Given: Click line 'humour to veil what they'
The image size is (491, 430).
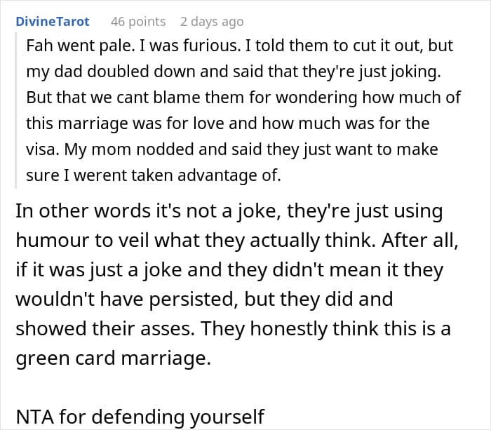Looking at the screenshot, I should 237,241.
